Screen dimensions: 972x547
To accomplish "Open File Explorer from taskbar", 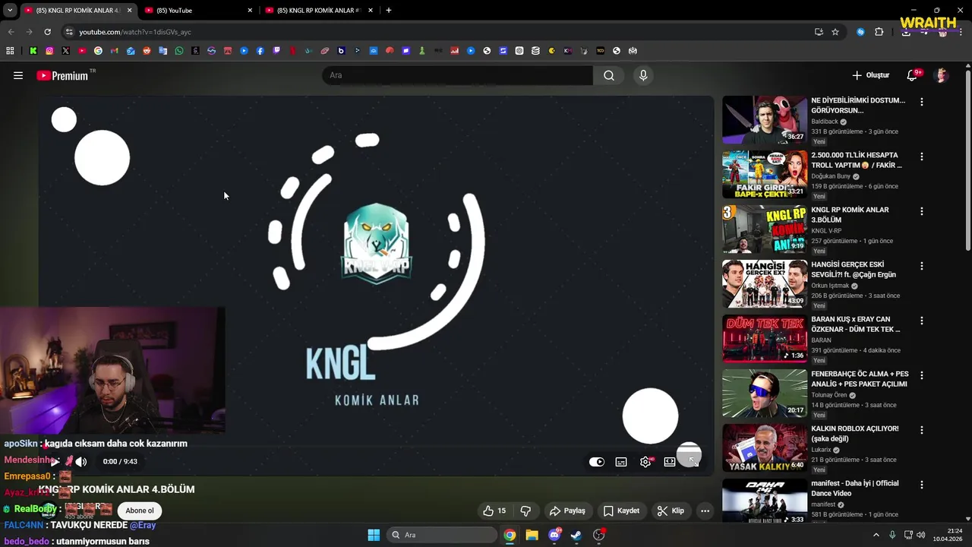I will (532, 535).
